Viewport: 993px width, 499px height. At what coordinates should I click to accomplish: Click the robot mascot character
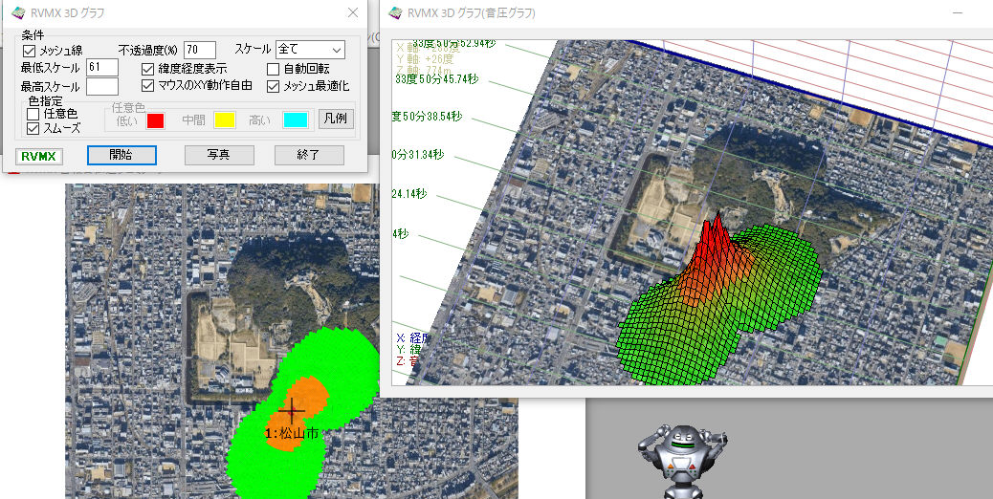(680, 461)
